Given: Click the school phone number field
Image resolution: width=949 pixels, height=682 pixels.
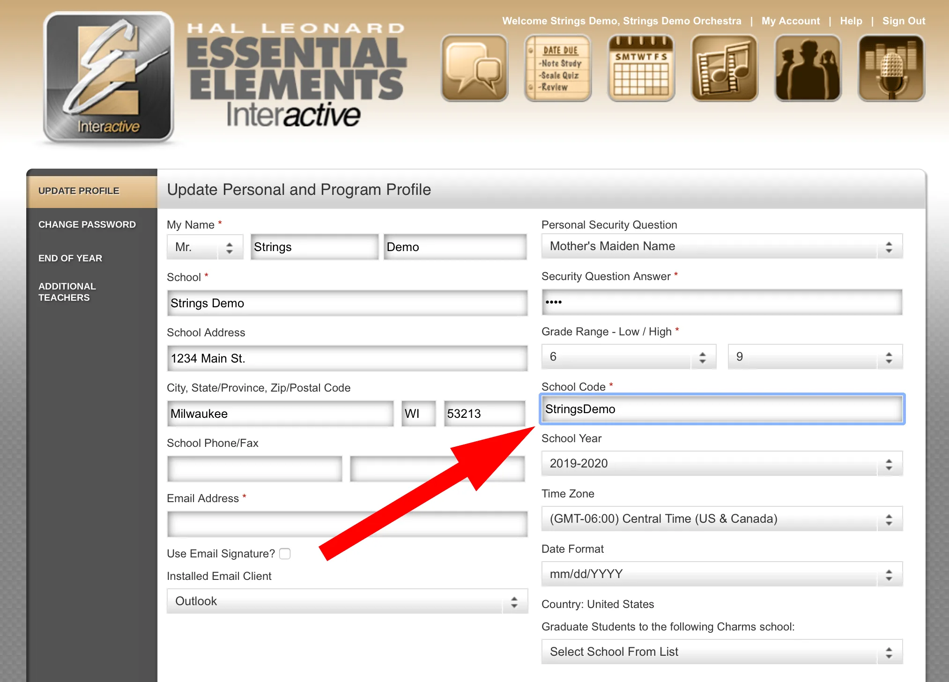Looking at the screenshot, I should pyautogui.click(x=255, y=469).
